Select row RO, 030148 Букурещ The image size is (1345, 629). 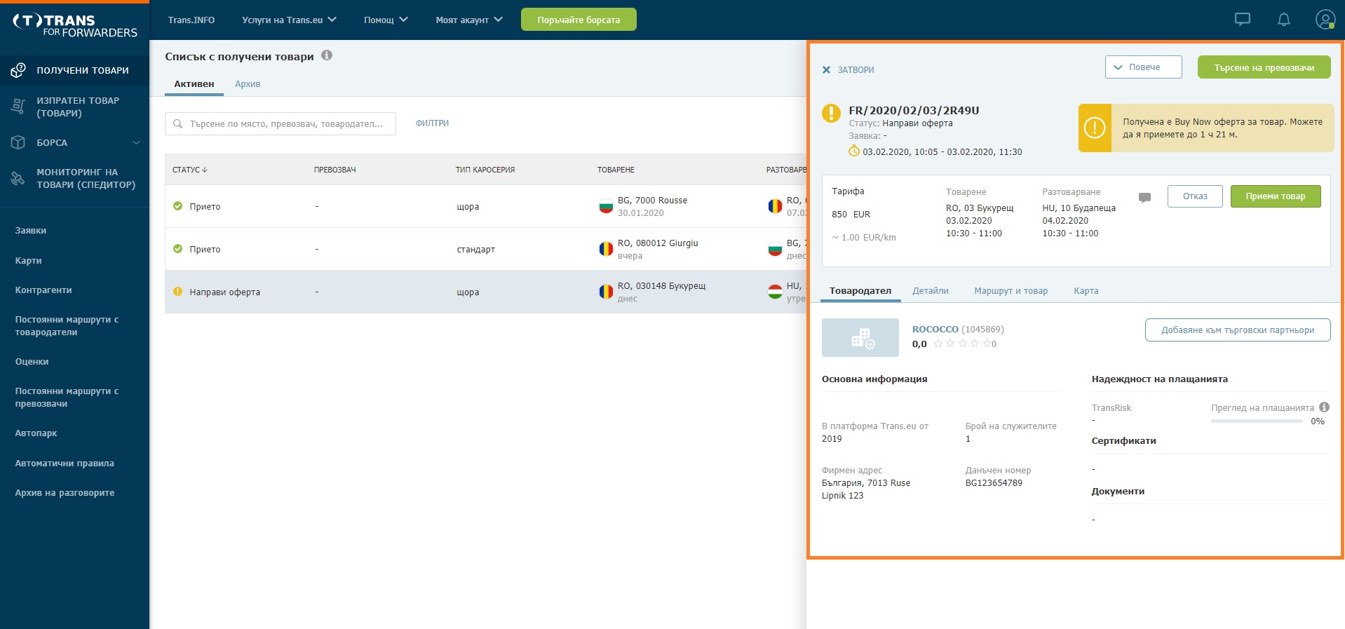click(x=485, y=292)
